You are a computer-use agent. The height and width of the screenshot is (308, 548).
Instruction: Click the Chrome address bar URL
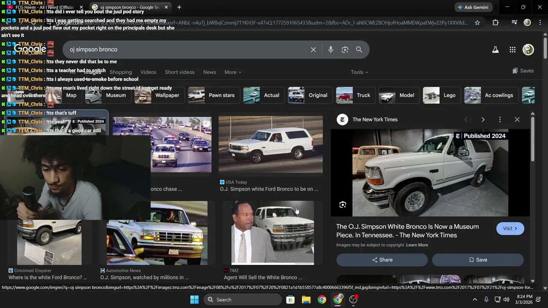(261, 23)
